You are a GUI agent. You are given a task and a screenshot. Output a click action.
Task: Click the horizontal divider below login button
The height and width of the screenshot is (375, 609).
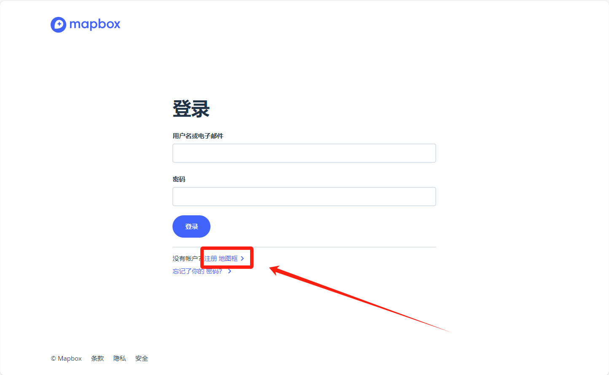point(304,247)
